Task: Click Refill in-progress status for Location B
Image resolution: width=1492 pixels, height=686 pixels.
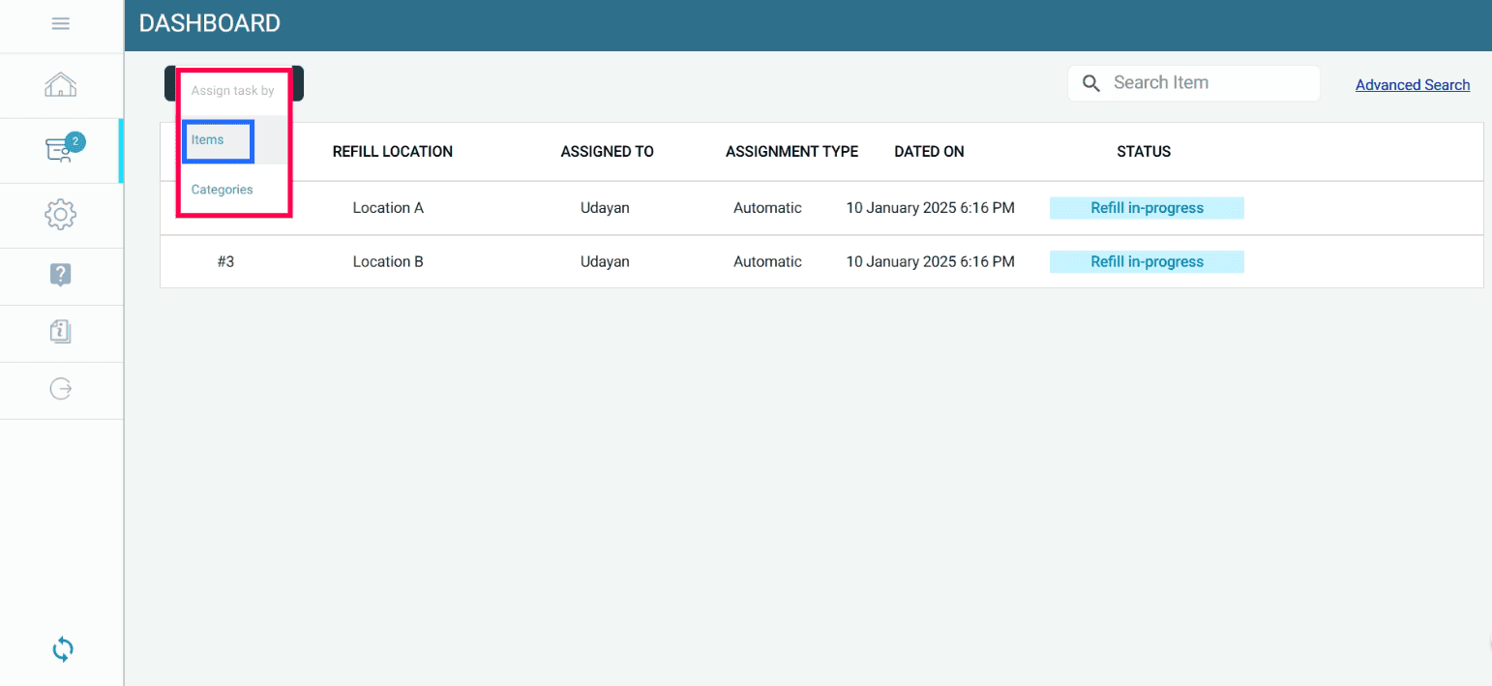Action: [1147, 262]
